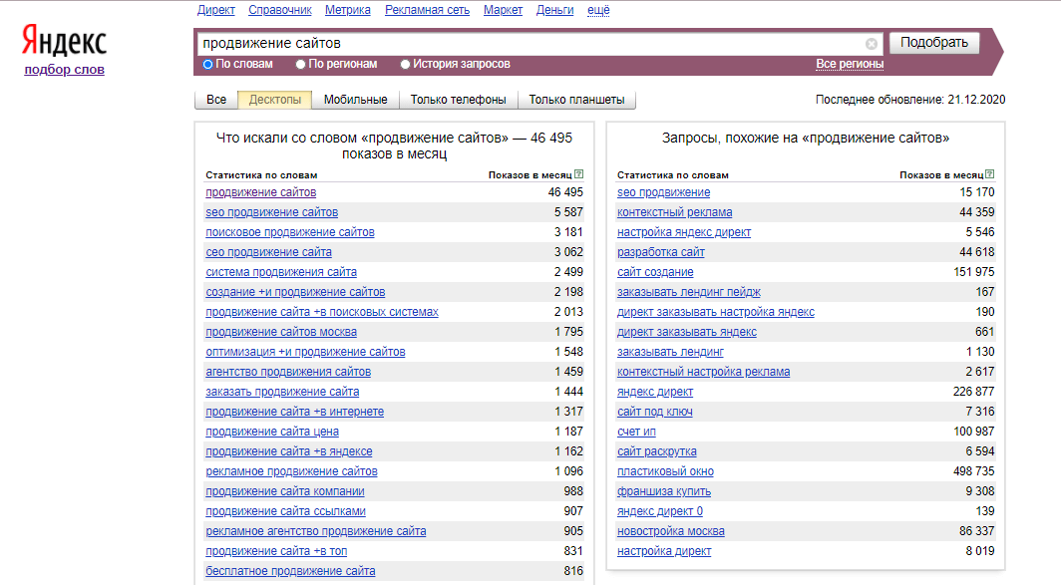Go to "Директ" in the top navigation
Viewport: 1061px width, 585px height.
(216, 10)
